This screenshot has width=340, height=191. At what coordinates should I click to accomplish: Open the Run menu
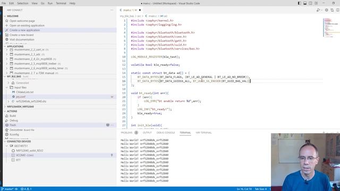(50, 3)
